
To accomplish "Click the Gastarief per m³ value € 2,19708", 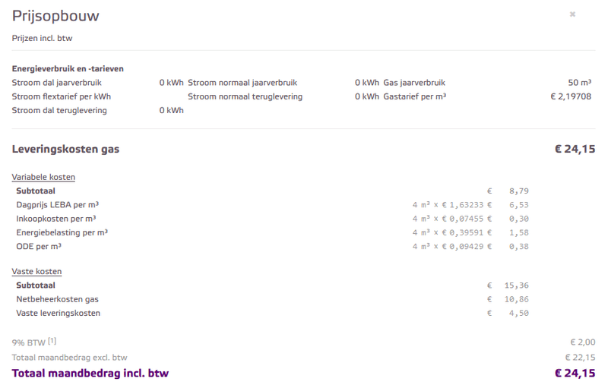I will 571,96.
